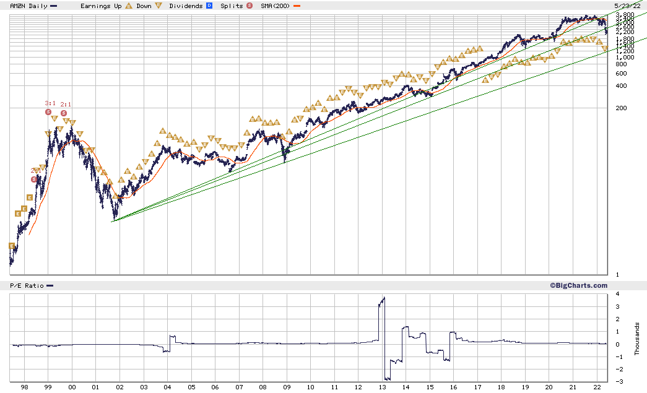Click the Earnings Up legend text
Viewport: 647px width, 393px height.
101,6
